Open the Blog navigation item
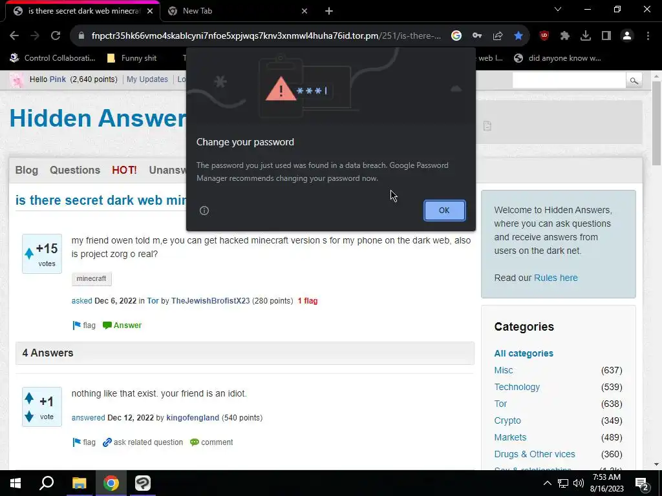 (27, 170)
